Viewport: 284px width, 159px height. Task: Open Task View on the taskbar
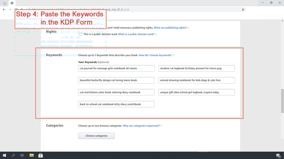[x=22, y=155]
